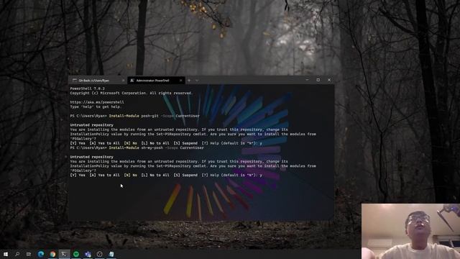
Task: Open the last taskbar app icon
Action: coord(111,254)
